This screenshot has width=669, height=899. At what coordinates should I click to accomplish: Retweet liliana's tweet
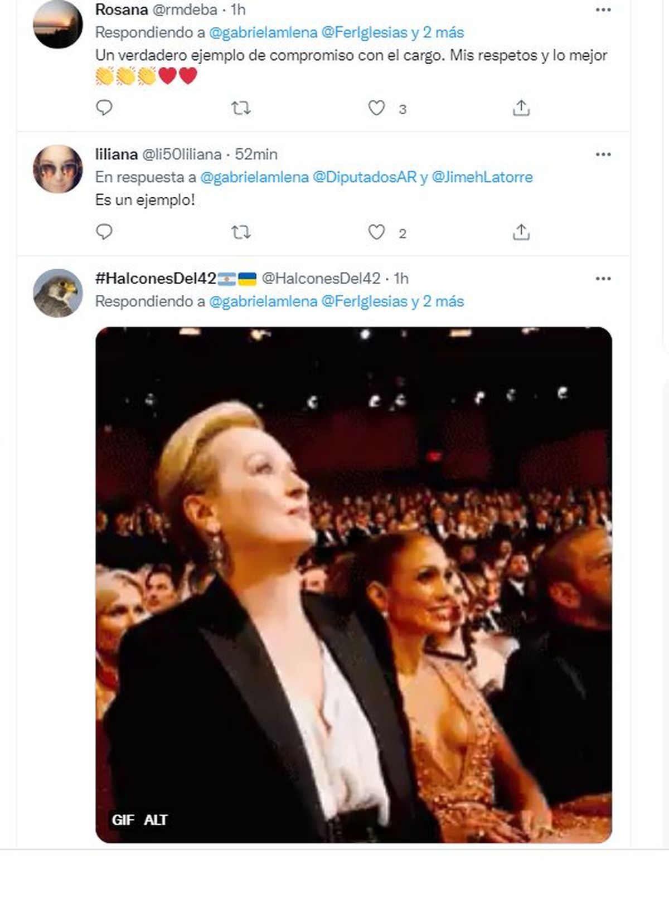(241, 232)
